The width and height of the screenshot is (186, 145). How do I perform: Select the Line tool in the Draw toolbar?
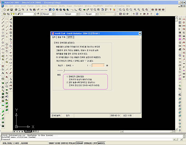[3, 19]
